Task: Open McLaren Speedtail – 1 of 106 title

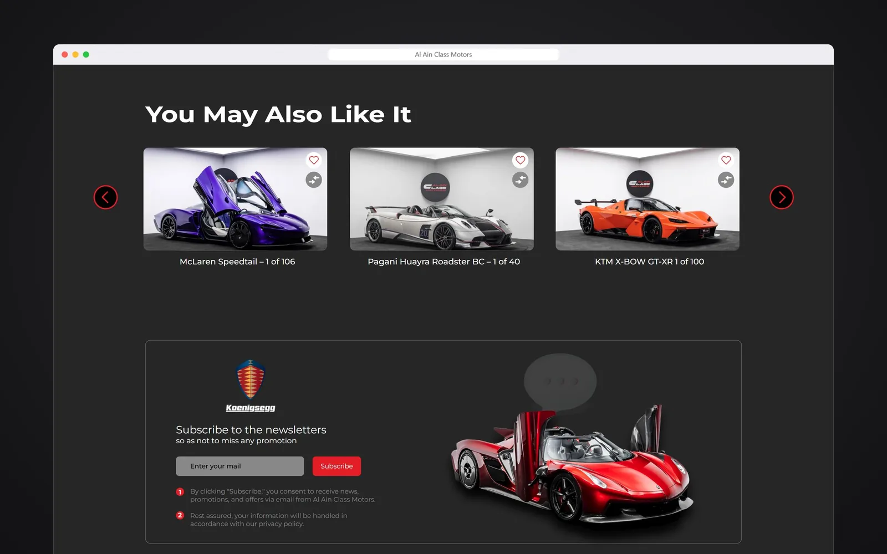Action: coord(237,261)
